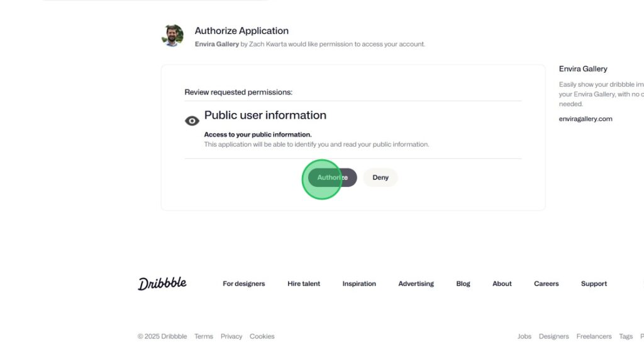Click the Zach Kwarta profile avatar
This screenshot has height=359, width=644.
[172, 36]
